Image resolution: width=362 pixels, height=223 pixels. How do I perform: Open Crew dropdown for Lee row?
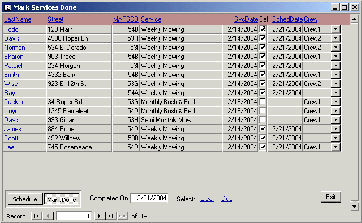[335, 147]
